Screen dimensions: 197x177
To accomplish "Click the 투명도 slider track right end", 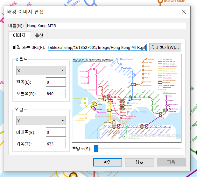I will [180, 148].
